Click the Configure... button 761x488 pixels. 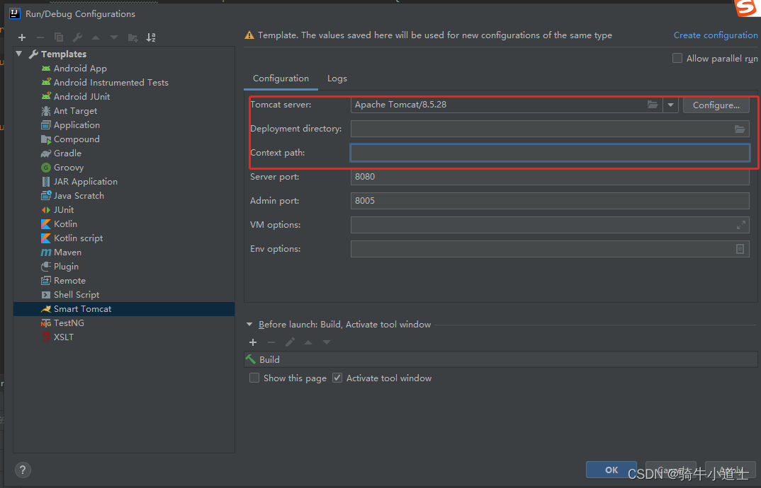point(716,105)
